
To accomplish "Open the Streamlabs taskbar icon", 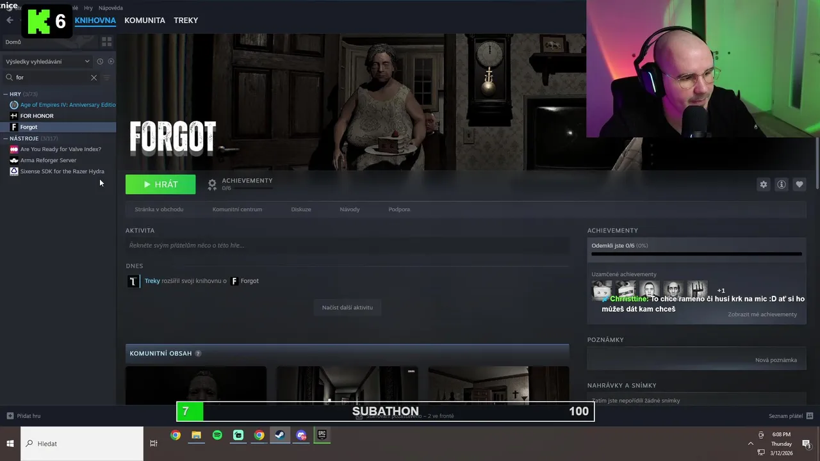I will (x=238, y=435).
